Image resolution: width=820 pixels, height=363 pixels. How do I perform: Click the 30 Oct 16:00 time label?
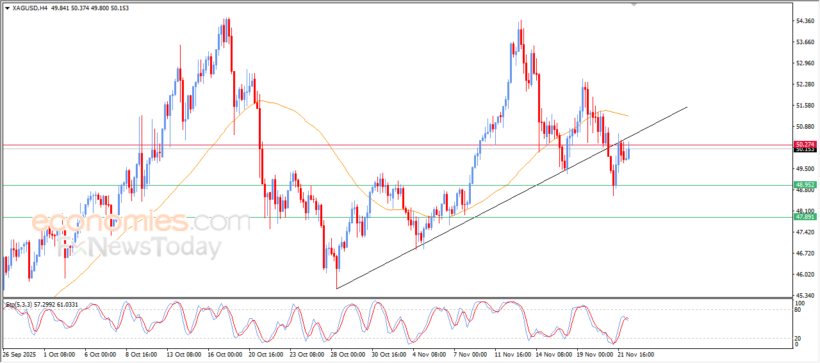389,353
